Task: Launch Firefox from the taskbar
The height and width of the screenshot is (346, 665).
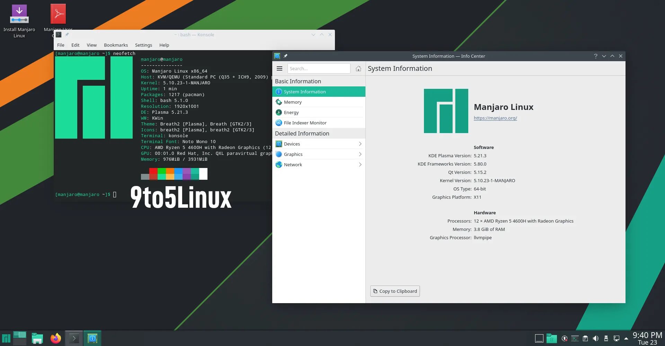Action: [56, 338]
